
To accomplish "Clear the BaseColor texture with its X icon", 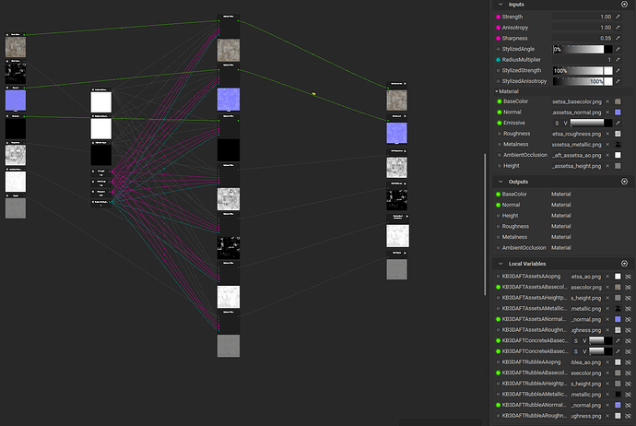I will click(607, 101).
